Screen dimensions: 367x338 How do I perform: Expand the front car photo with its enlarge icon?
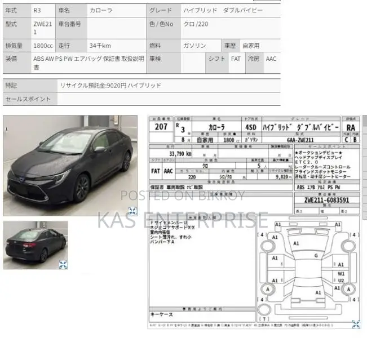132,211
